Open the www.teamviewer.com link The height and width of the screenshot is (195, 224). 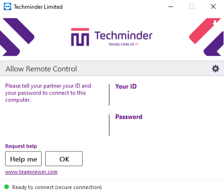[31, 172]
